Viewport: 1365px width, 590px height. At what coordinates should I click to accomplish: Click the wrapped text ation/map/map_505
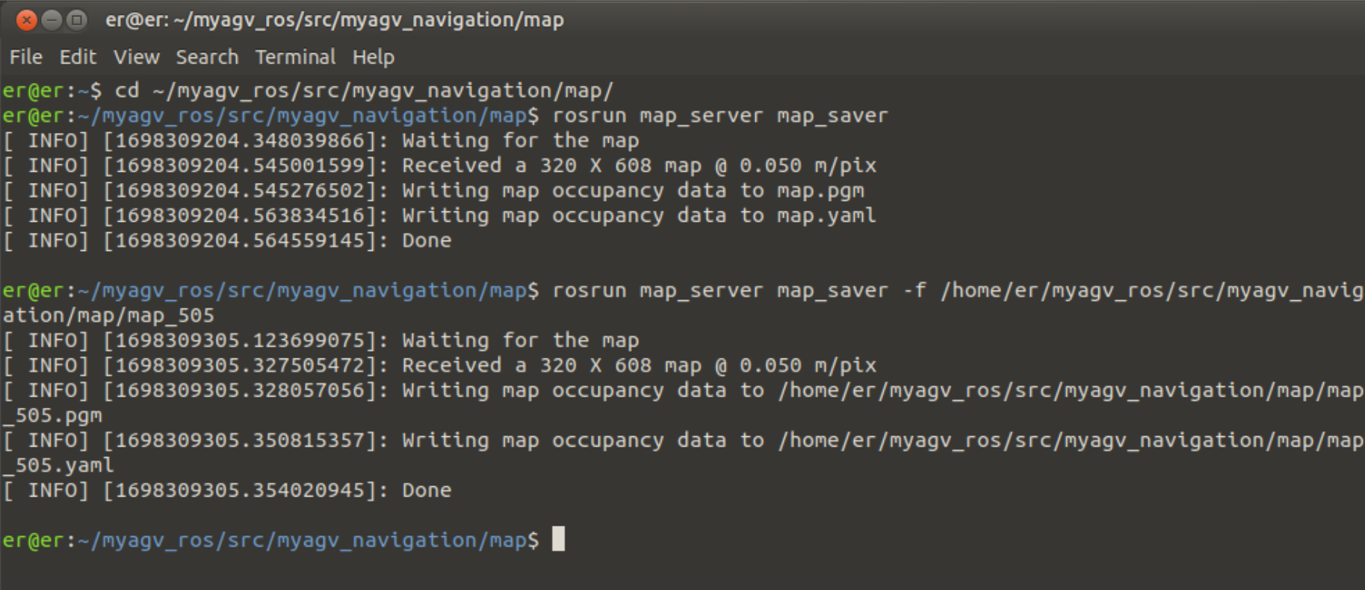pyautogui.click(x=108, y=316)
